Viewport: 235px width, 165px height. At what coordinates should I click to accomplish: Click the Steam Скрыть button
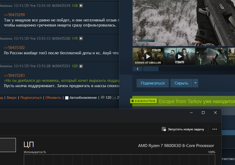tap(181, 83)
